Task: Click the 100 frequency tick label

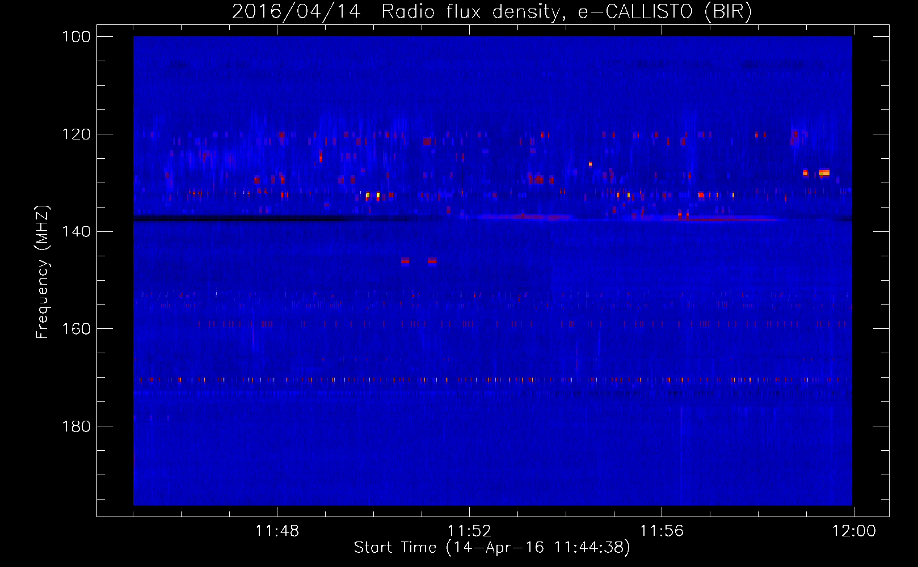Action: coord(77,37)
